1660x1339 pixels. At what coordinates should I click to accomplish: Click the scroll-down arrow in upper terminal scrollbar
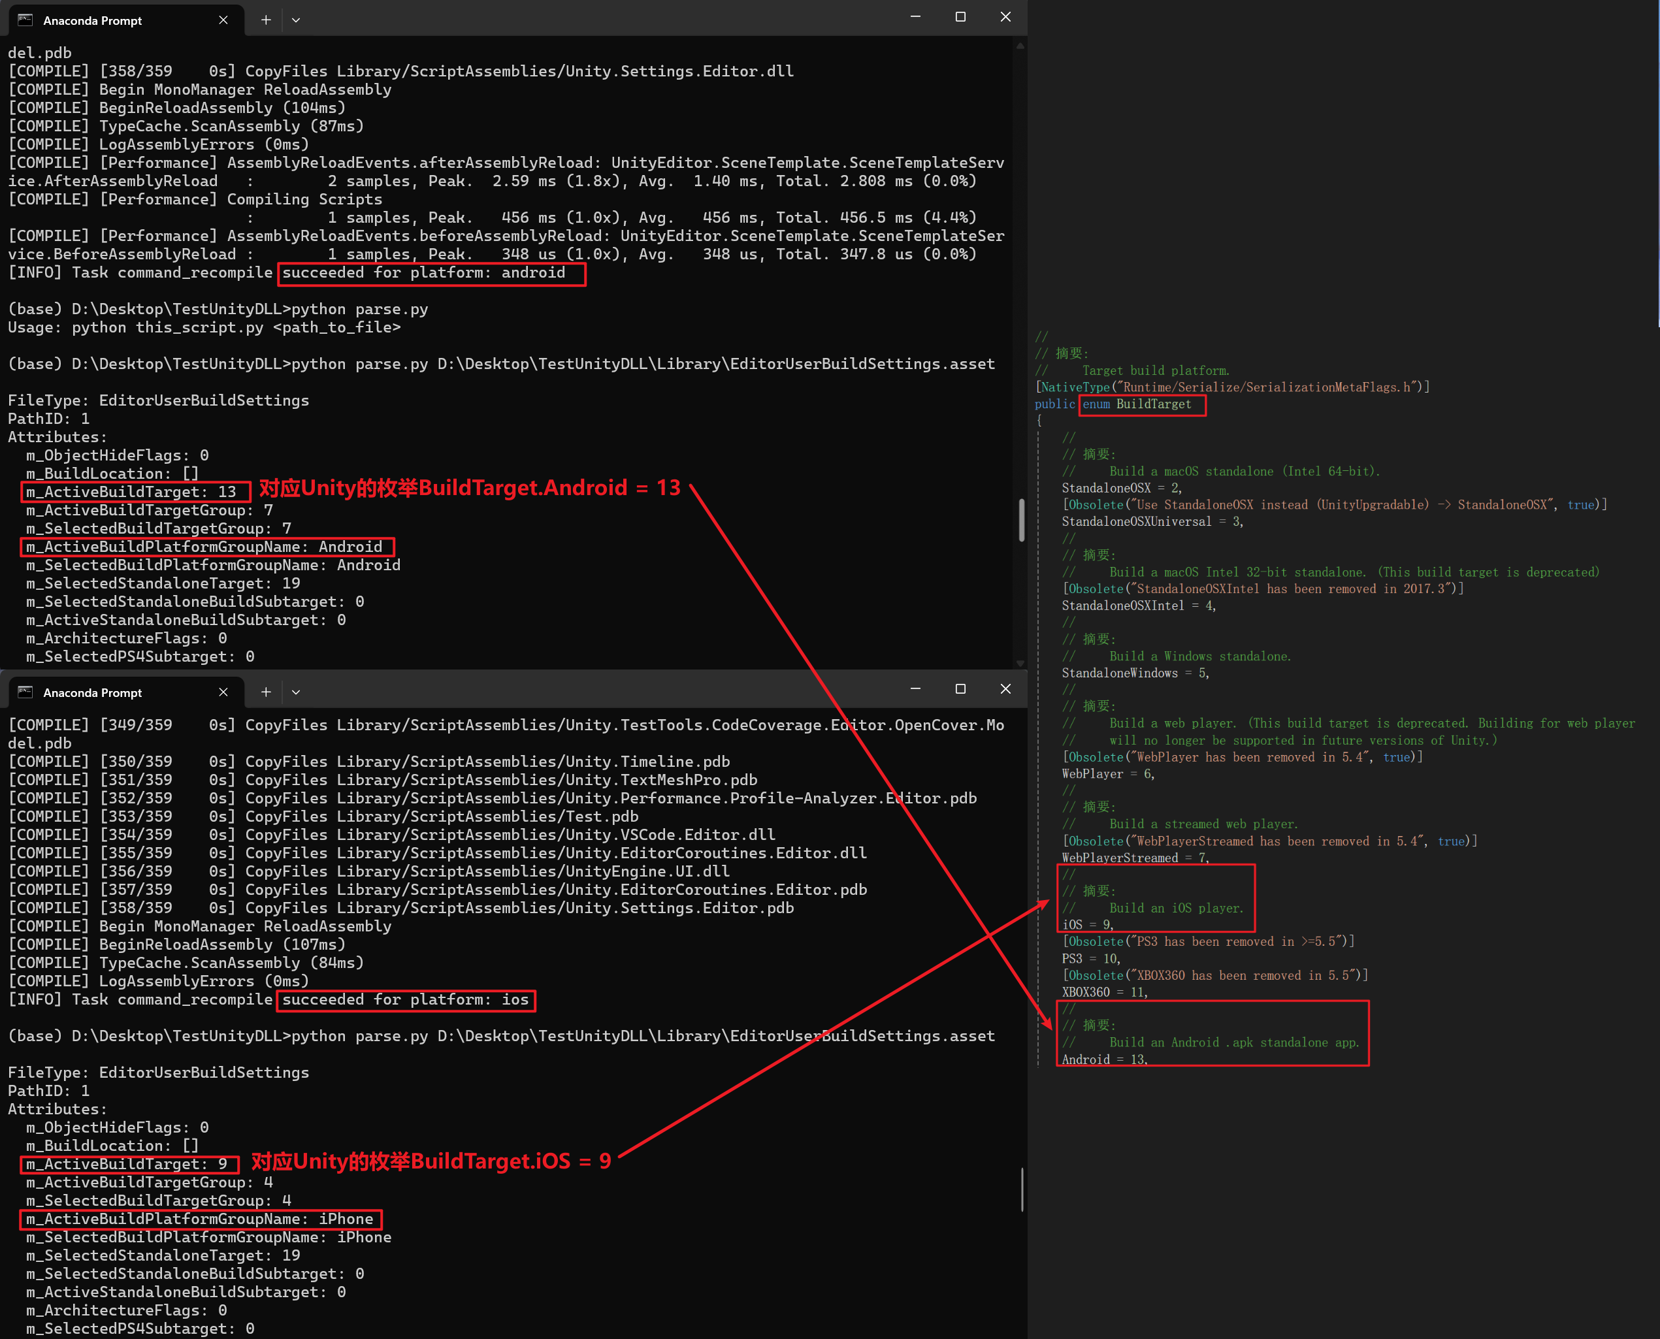click(1020, 662)
